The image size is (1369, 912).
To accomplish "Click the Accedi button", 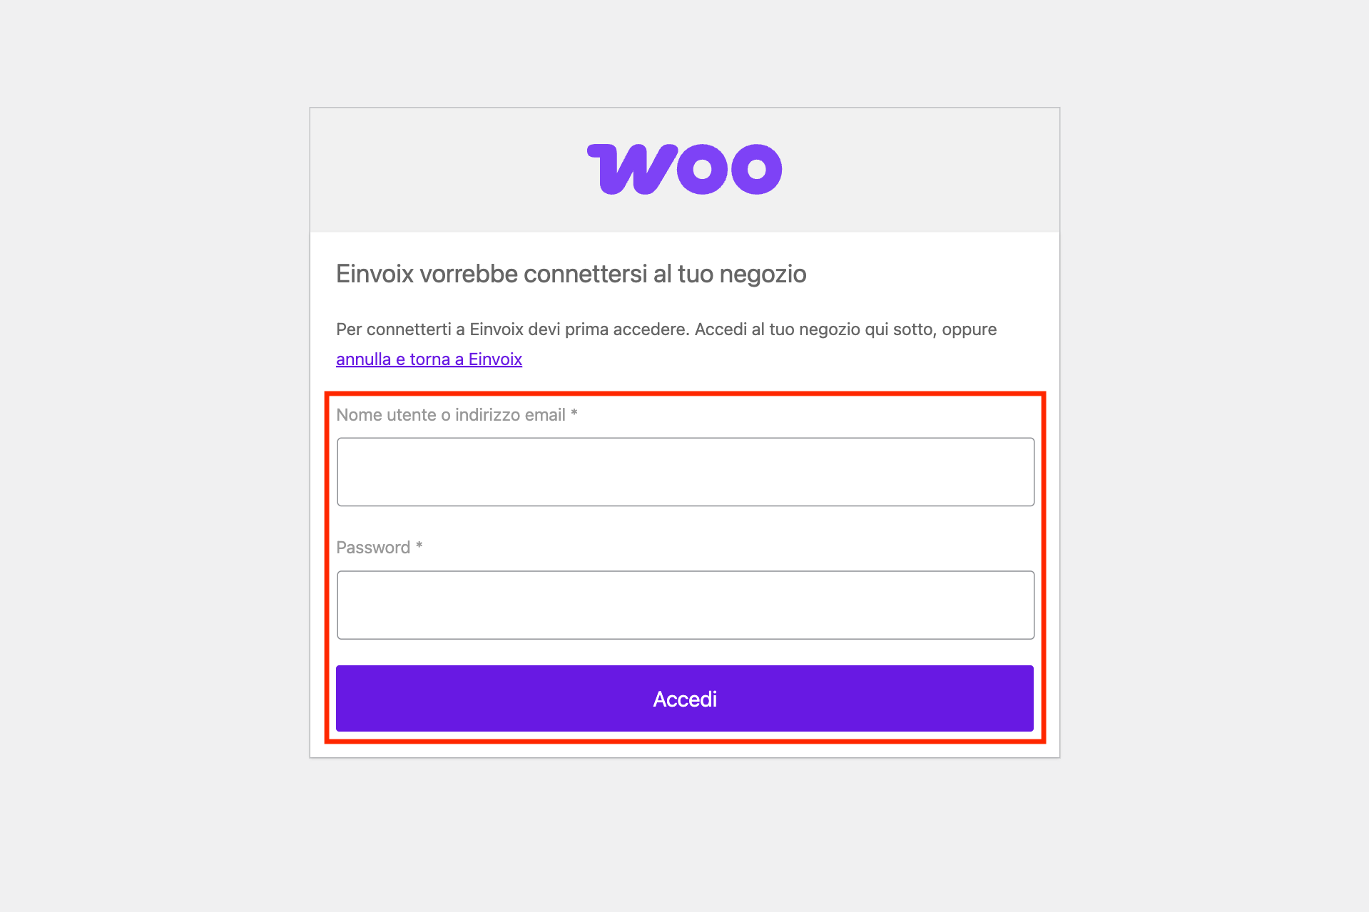I will pyautogui.click(x=684, y=699).
